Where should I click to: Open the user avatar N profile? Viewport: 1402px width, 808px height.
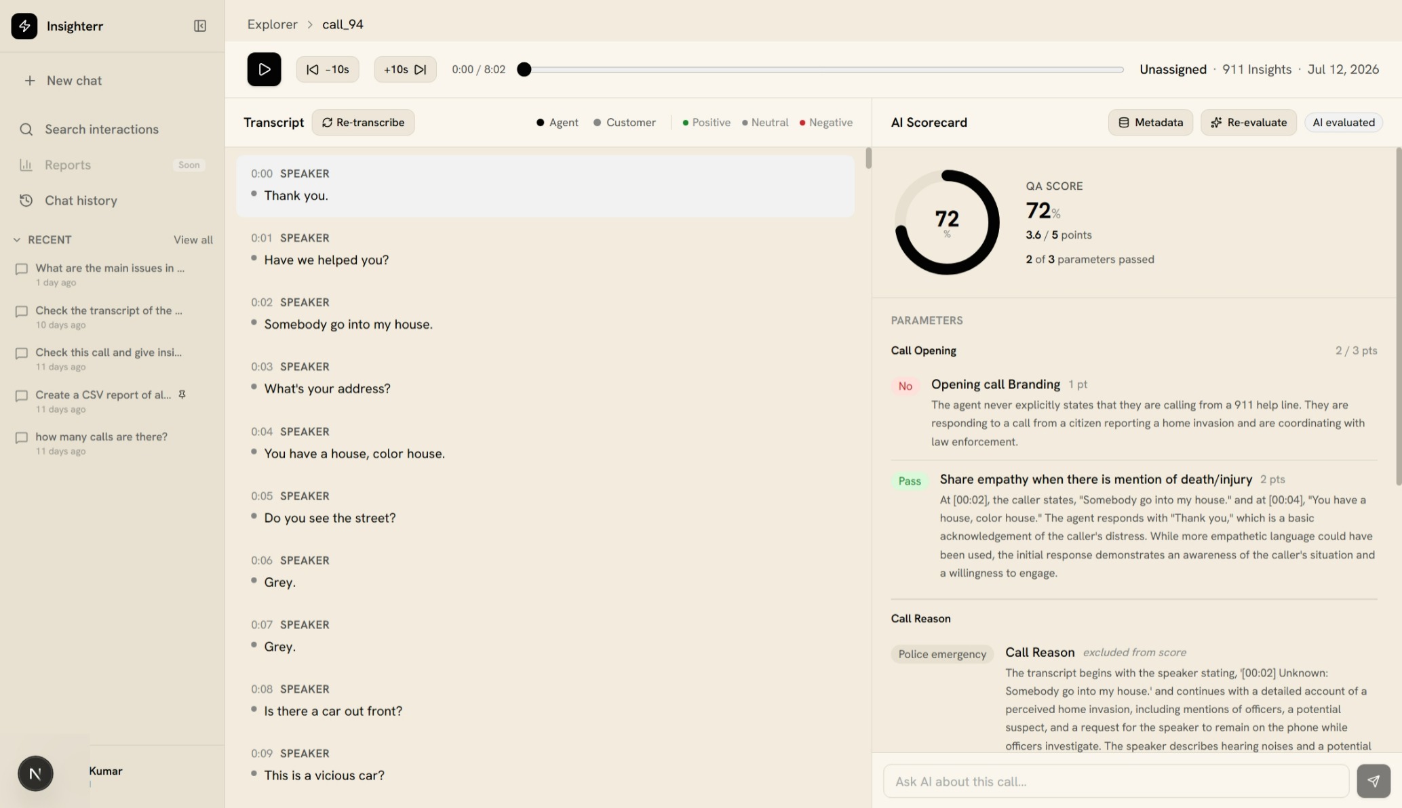[35, 773]
